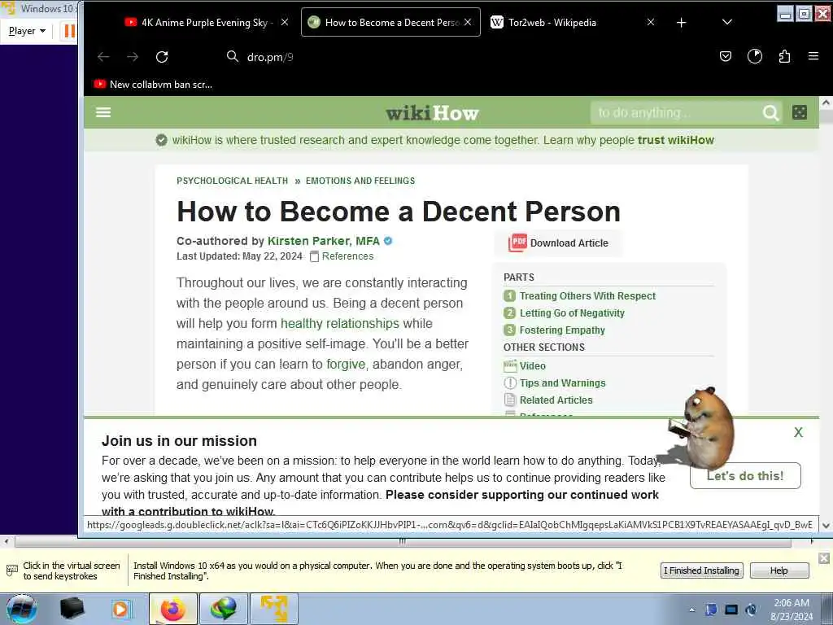
Task: Go to part 3 Fostering Empathy
Action: pyautogui.click(x=562, y=330)
